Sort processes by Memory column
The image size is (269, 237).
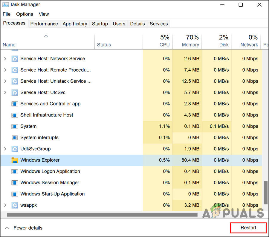(x=190, y=42)
